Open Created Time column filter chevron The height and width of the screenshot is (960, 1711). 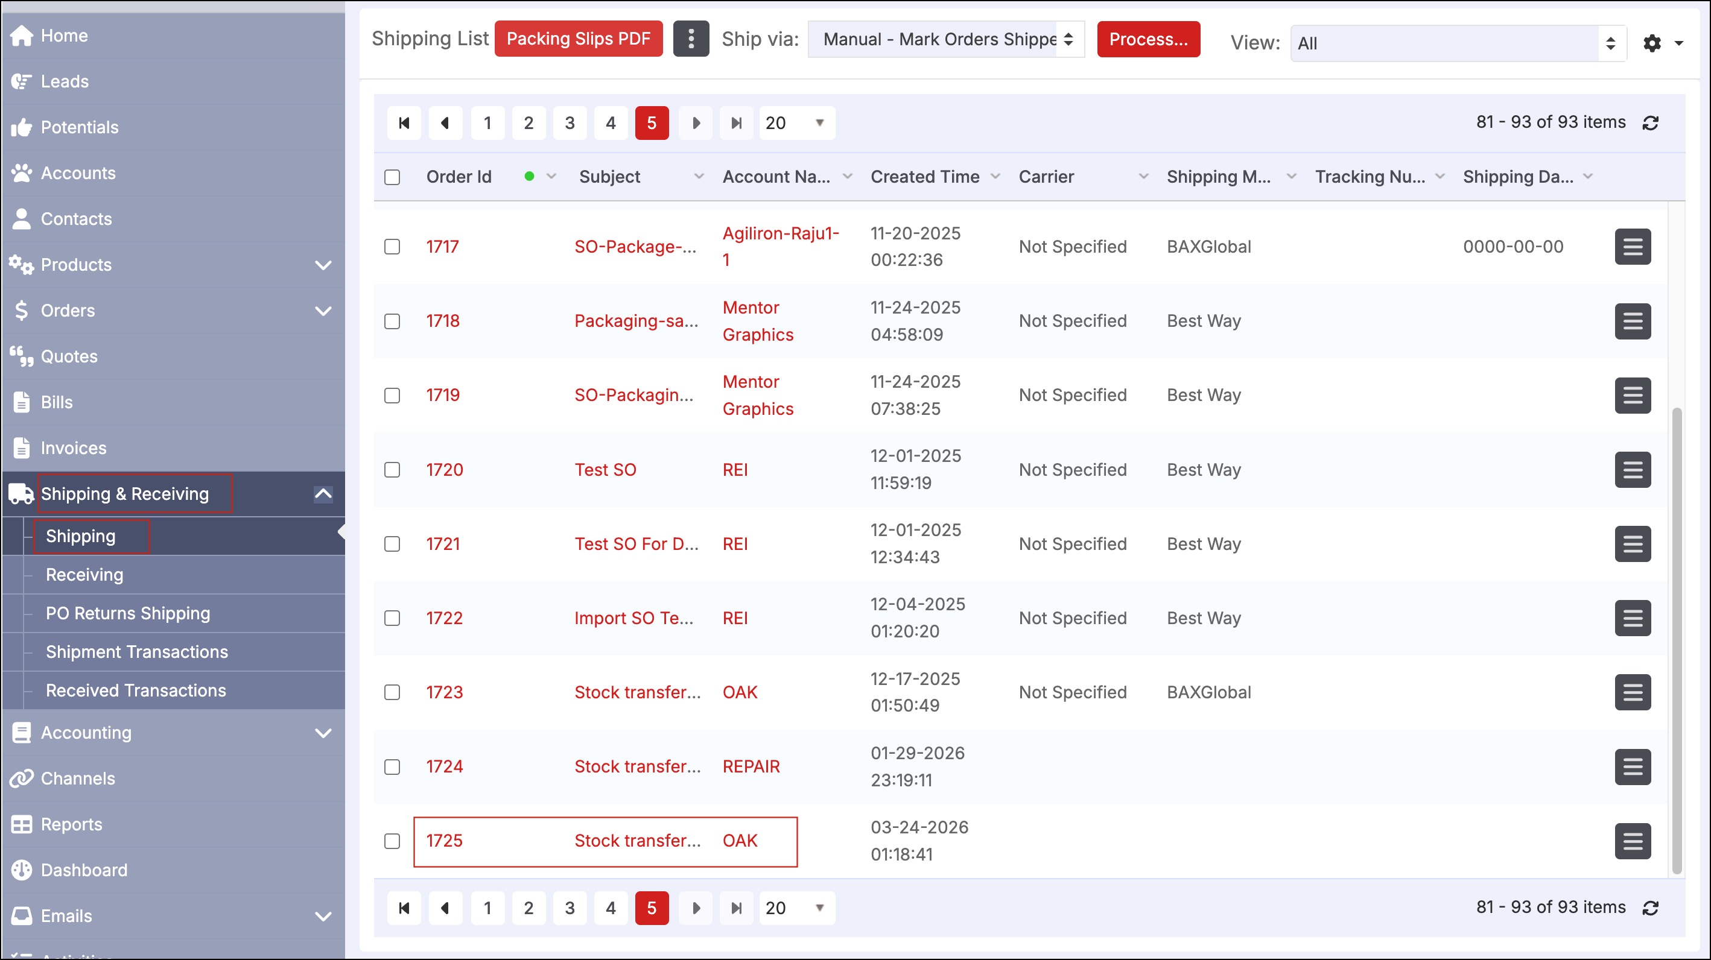tap(995, 177)
